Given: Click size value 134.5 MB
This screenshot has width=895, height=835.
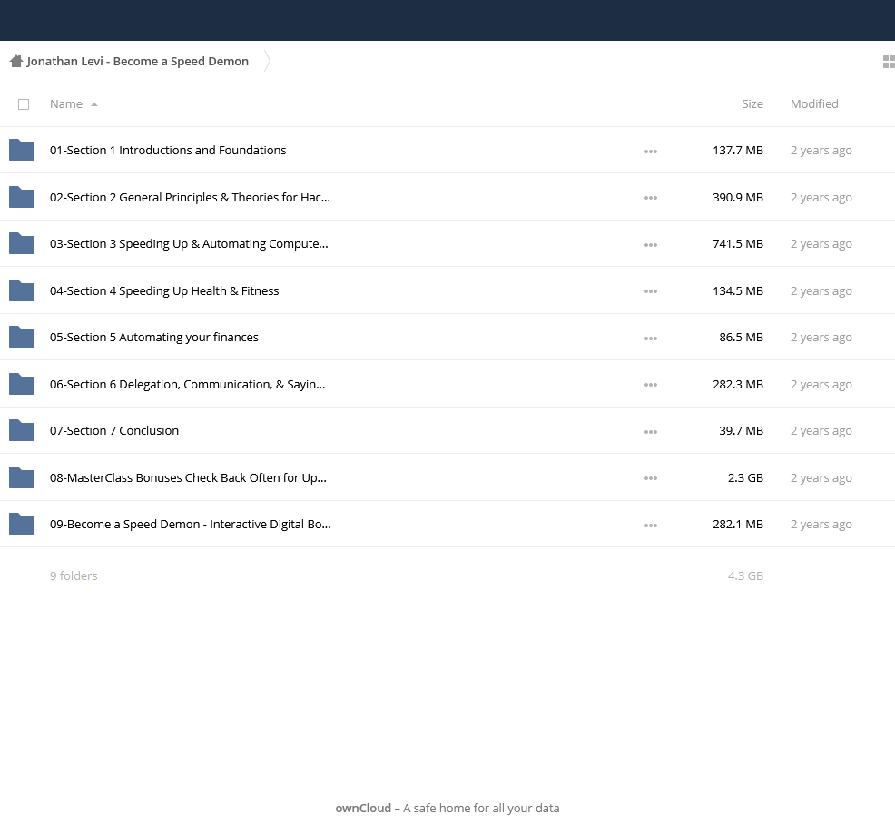Looking at the screenshot, I should [x=737, y=290].
